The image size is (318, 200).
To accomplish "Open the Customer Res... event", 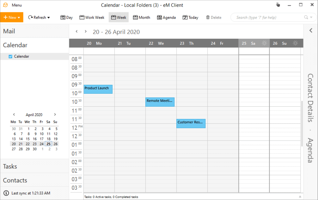I will 191,123.
